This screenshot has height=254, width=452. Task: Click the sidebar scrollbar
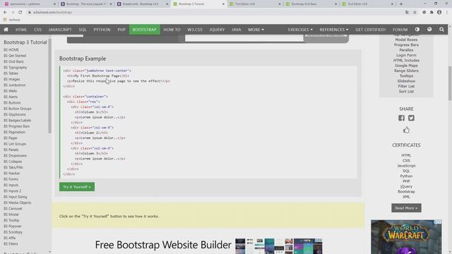coord(49,86)
